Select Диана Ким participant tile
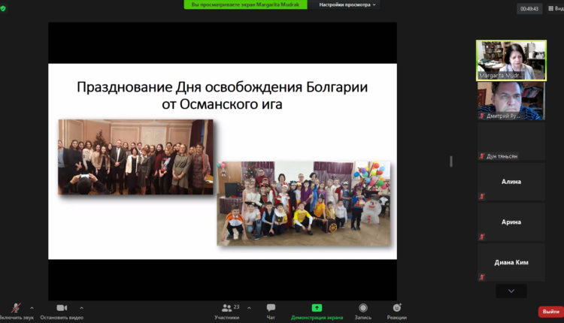The width and height of the screenshot is (564, 323). 511,262
